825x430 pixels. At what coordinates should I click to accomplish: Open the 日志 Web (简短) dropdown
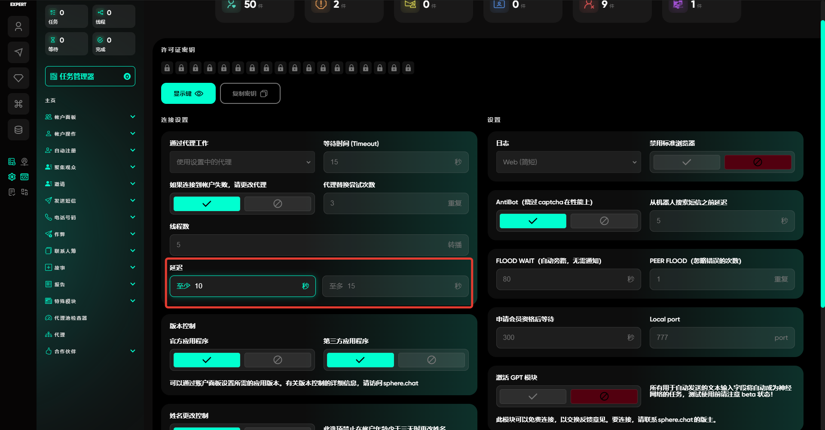click(568, 162)
